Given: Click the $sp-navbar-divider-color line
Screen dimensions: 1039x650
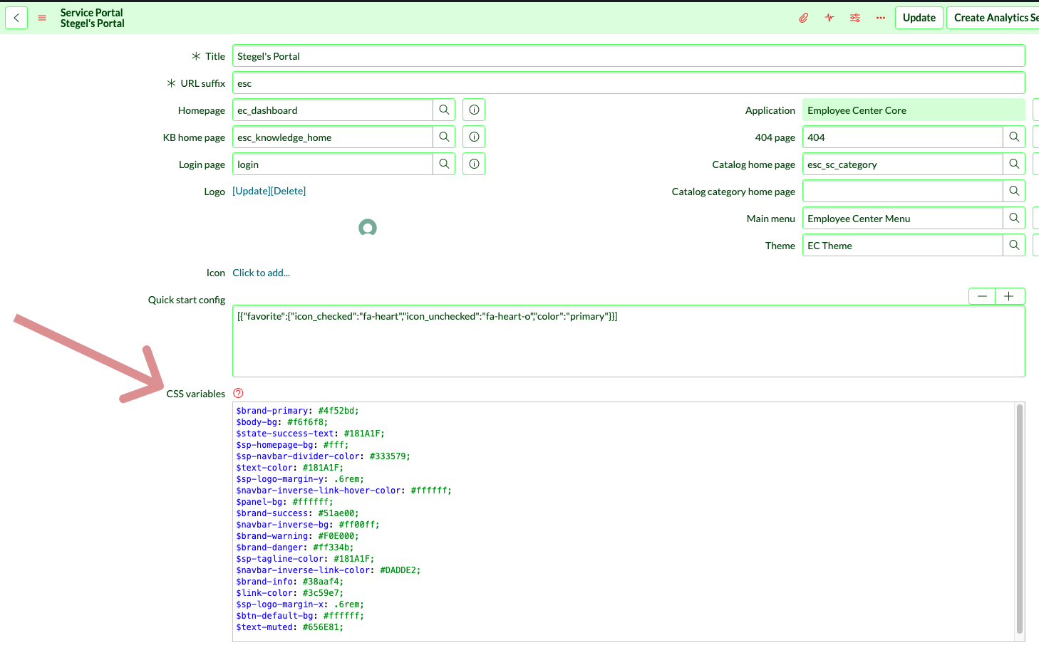Looking at the screenshot, I should click(323, 456).
